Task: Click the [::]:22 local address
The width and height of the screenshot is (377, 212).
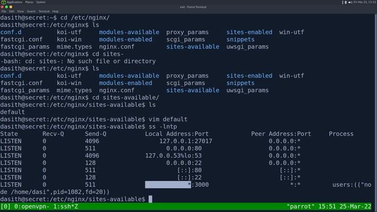Action: 189,177
